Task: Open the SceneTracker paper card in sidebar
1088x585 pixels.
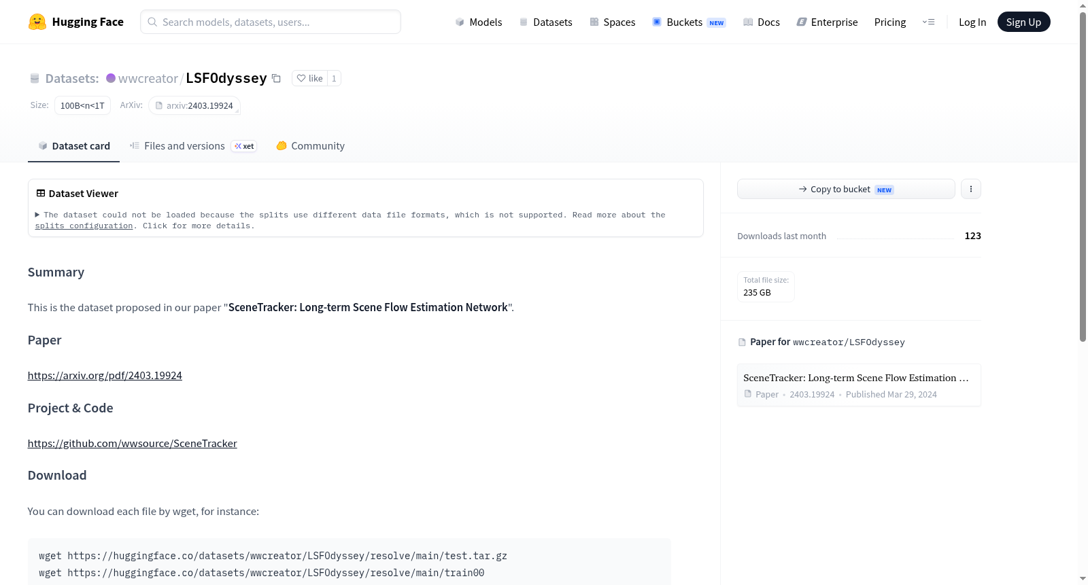Action: 859,385
